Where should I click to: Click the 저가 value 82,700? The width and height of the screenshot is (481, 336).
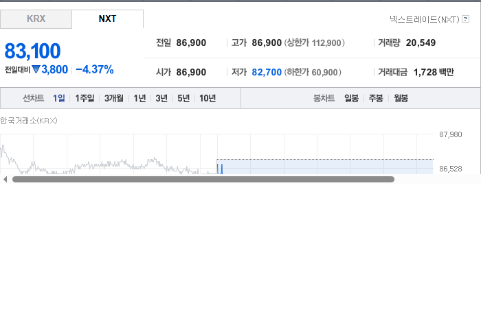pyautogui.click(x=267, y=72)
